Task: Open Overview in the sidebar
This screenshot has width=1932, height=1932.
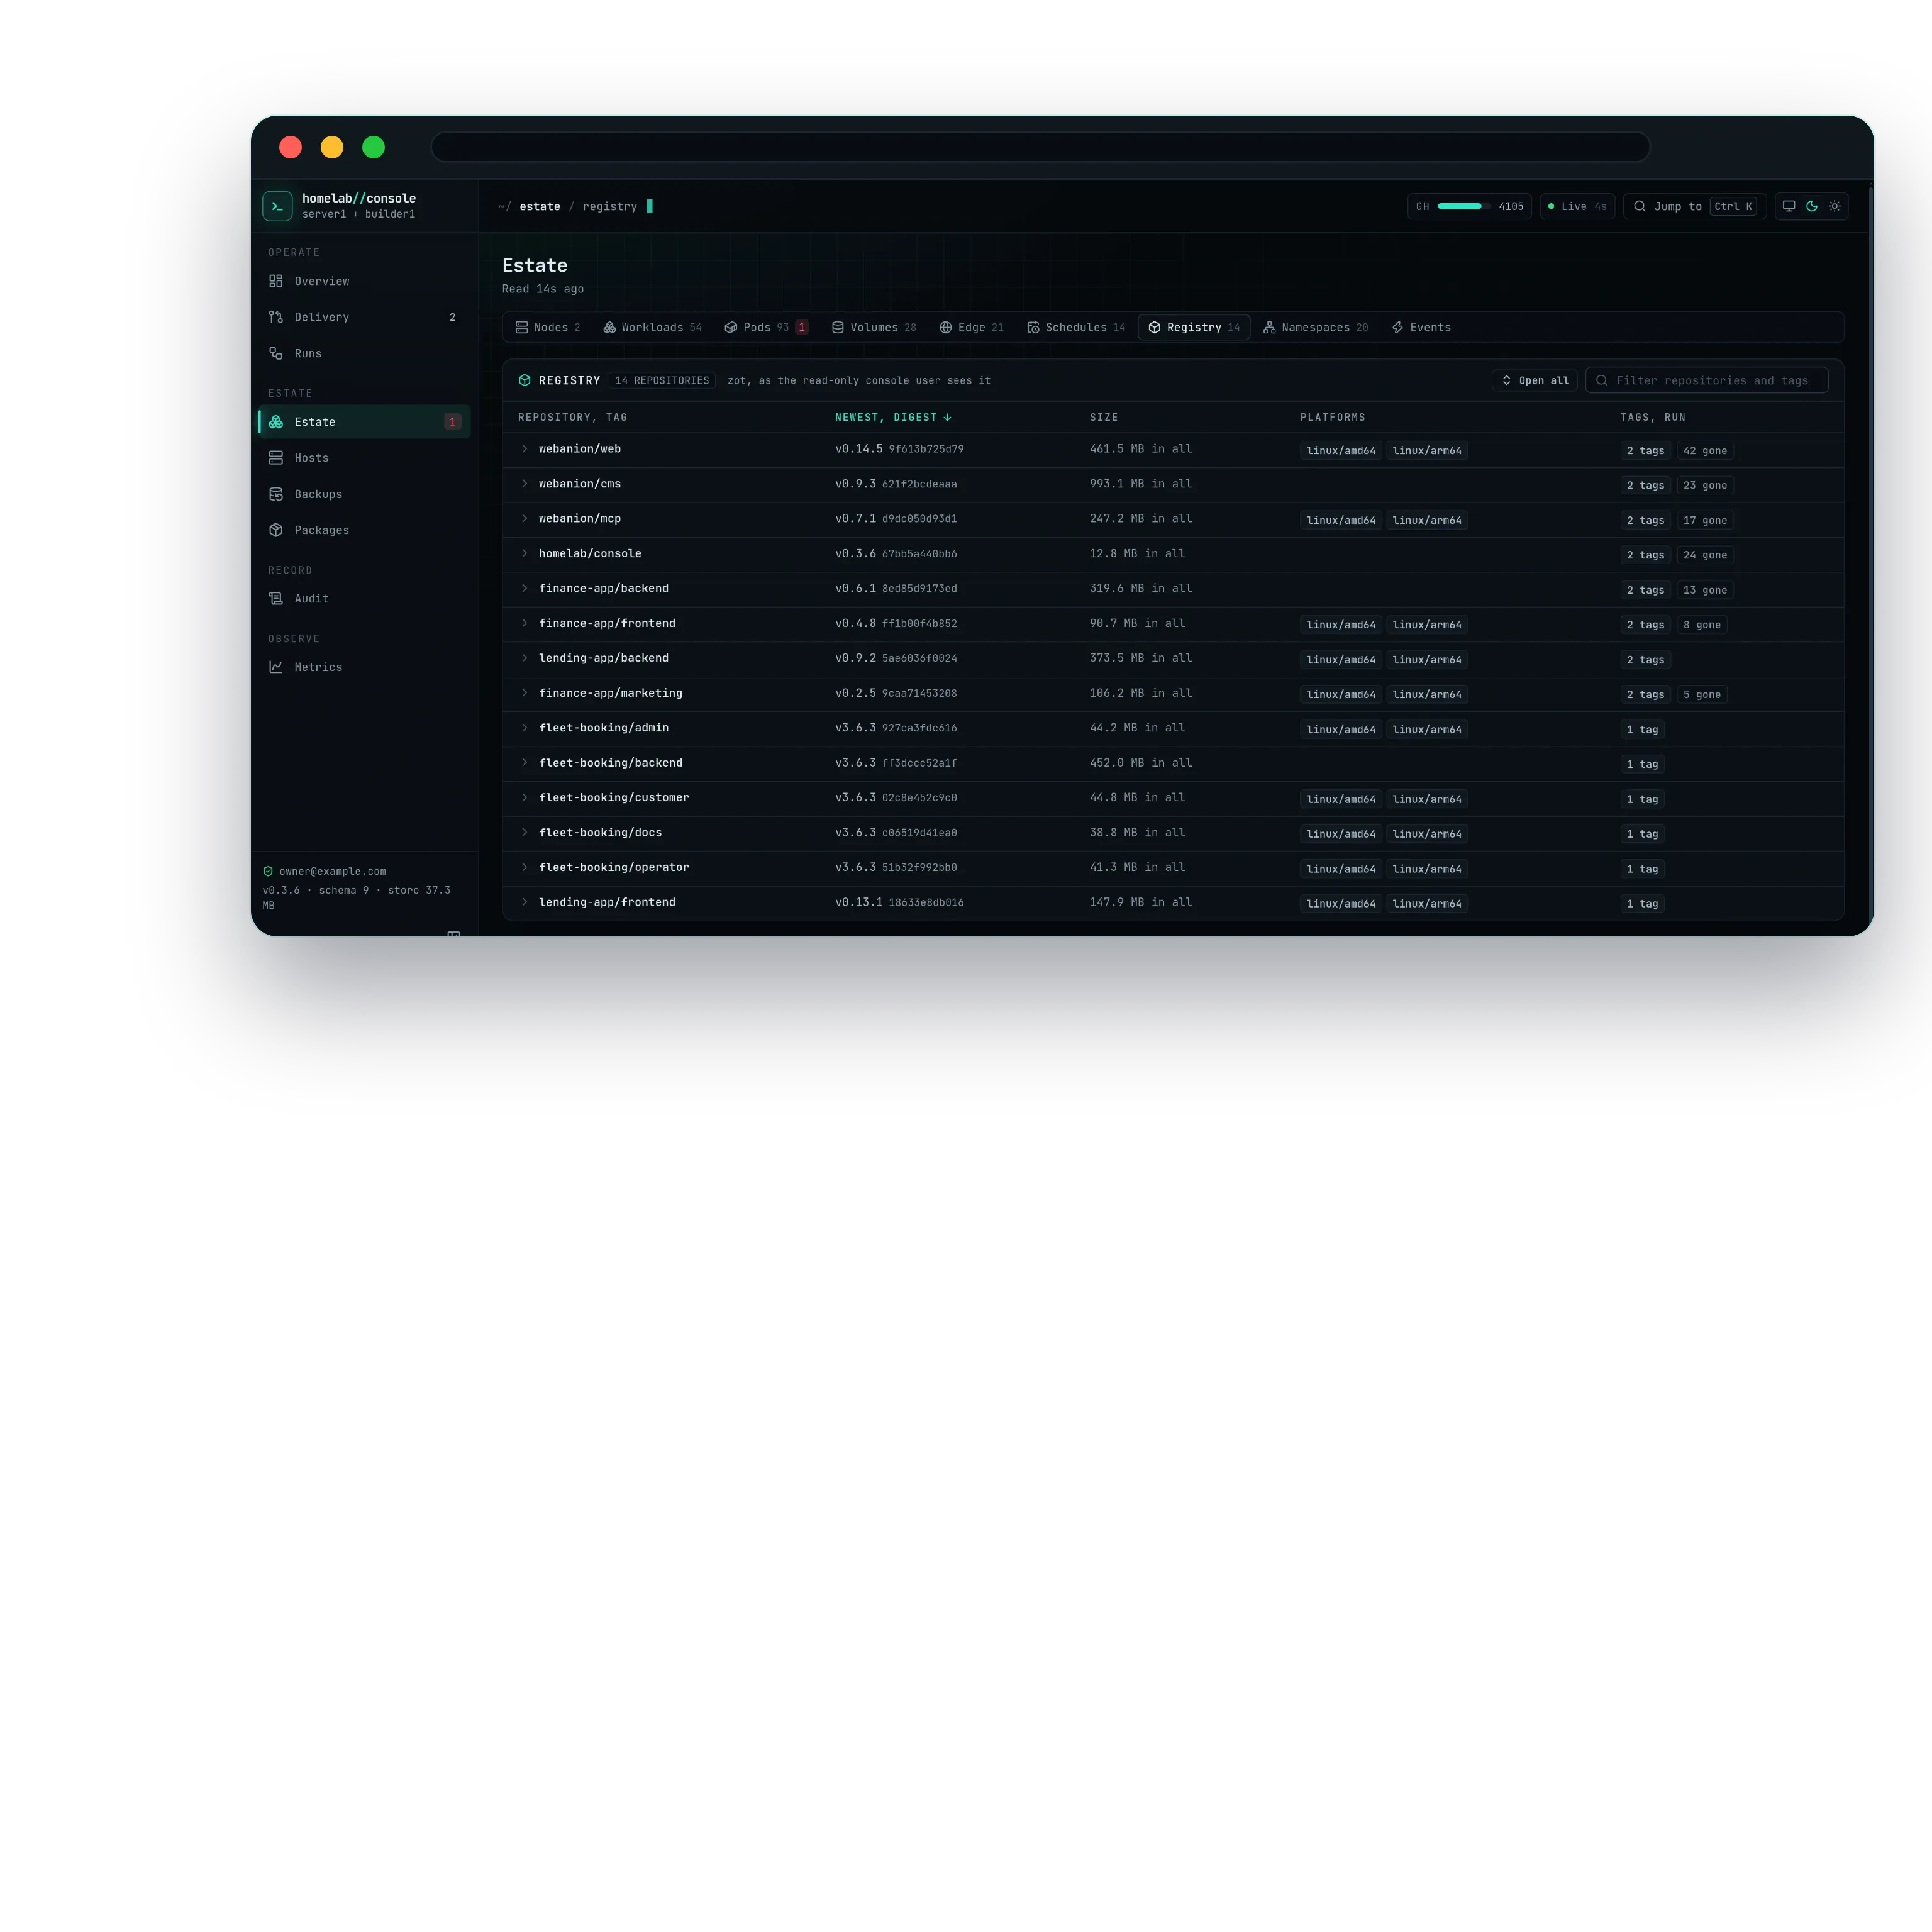Action: tap(364, 281)
